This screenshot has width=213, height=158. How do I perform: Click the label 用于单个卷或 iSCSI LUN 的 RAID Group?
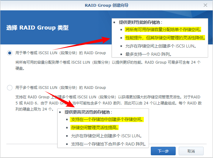61,53
